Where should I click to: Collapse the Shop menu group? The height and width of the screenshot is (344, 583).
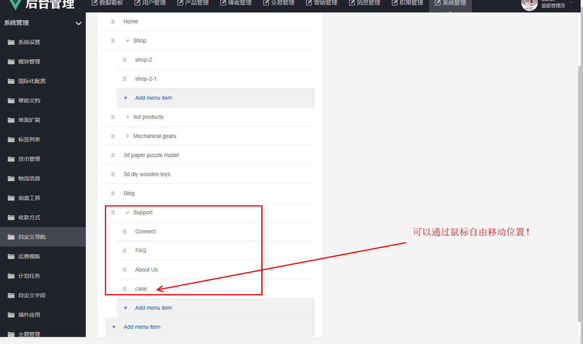point(128,41)
